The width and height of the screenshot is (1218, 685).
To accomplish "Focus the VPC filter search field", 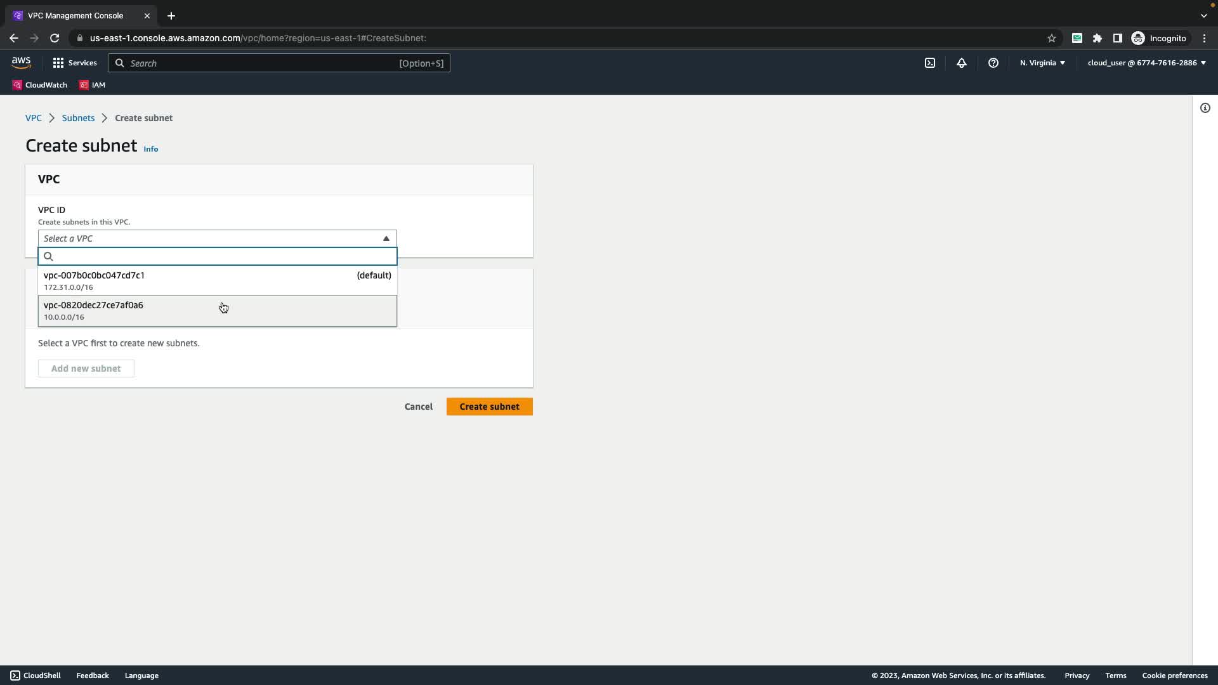I will [222, 256].
